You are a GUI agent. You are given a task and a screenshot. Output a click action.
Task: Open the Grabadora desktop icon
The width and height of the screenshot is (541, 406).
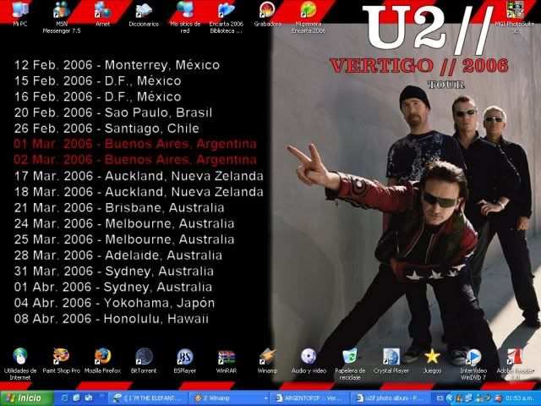pyautogui.click(x=267, y=12)
